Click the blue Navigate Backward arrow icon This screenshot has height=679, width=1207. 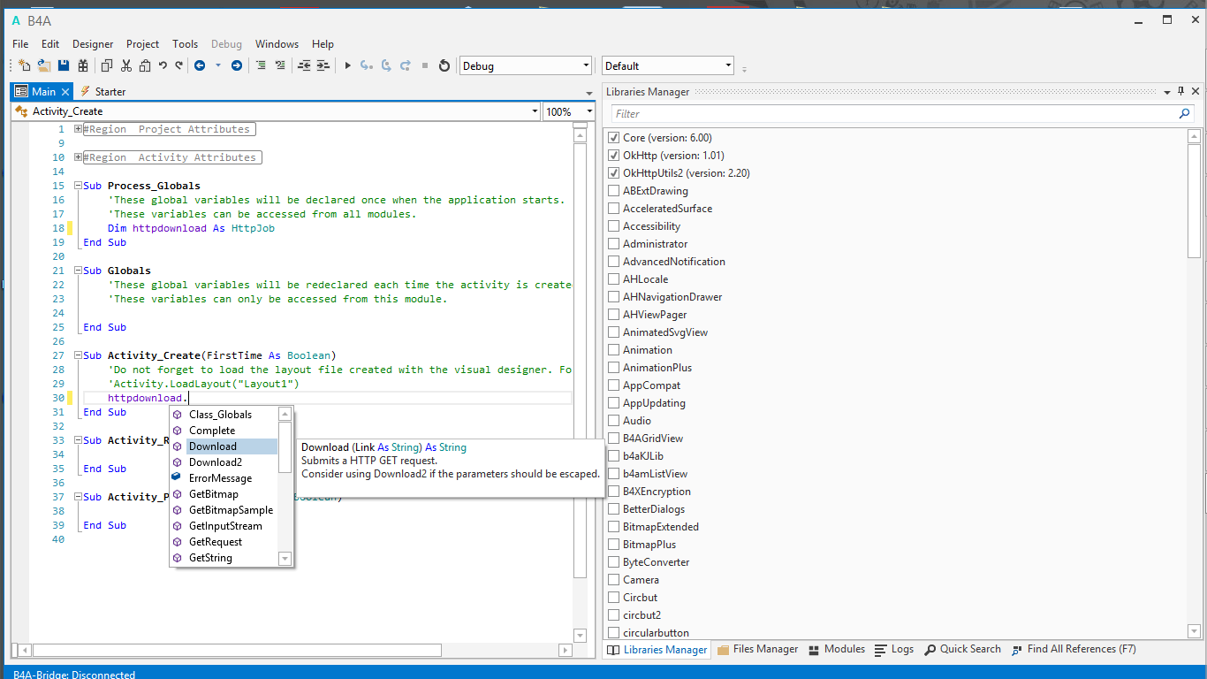click(x=201, y=65)
